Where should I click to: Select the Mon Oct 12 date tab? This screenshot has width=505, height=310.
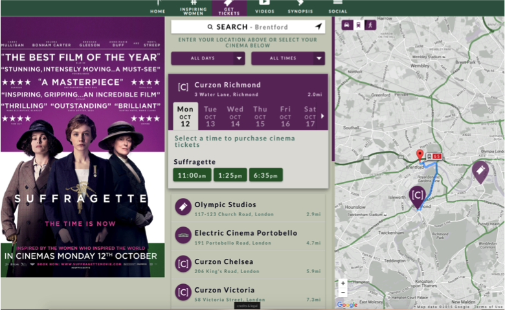(x=185, y=116)
